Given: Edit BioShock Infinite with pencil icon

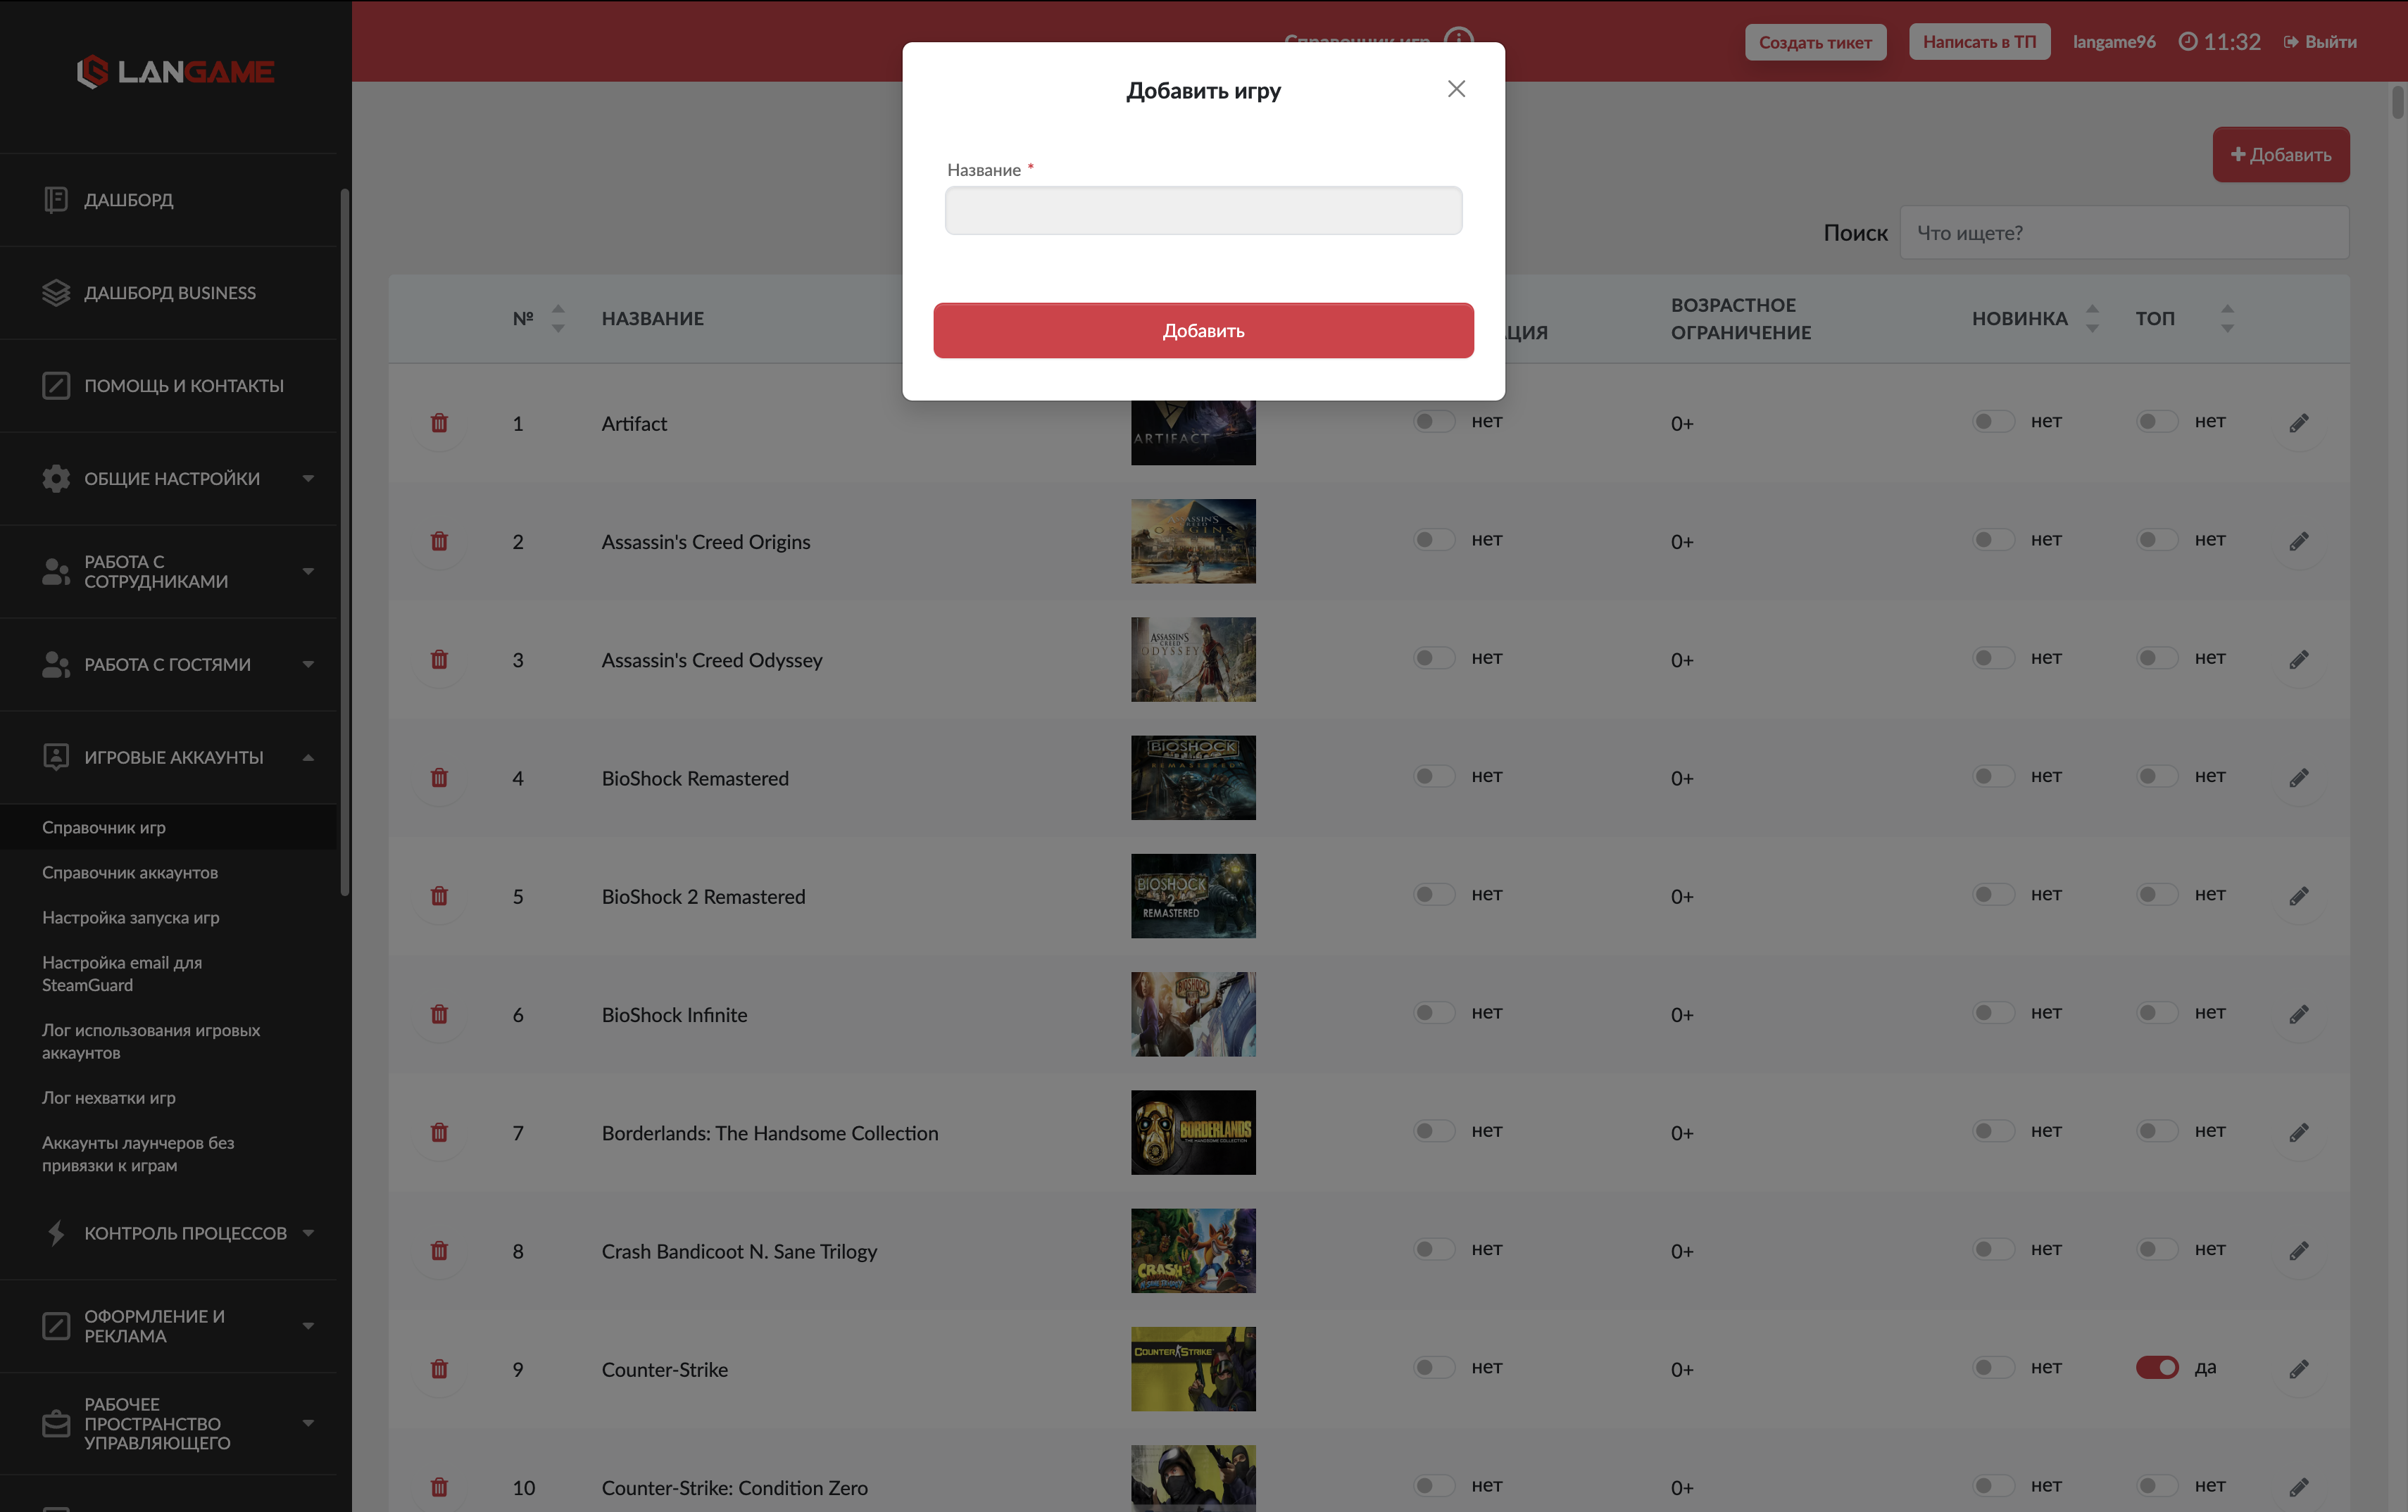Looking at the screenshot, I should 2299,1014.
